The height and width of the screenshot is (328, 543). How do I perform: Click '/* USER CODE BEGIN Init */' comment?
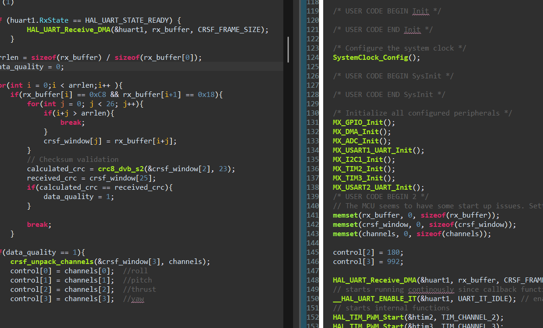pyautogui.click(x=387, y=11)
